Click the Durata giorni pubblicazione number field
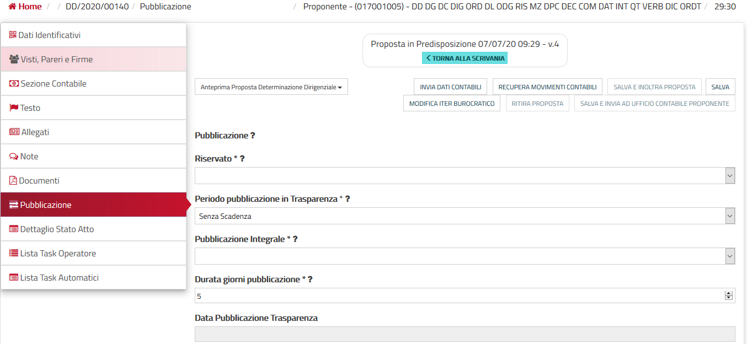The width and height of the screenshot is (747, 344). (x=458, y=296)
